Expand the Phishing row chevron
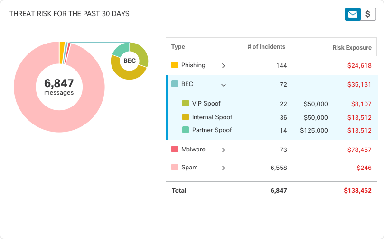Image resolution: width=384 pixels, height=239 pixels. (x=224, y=66)
